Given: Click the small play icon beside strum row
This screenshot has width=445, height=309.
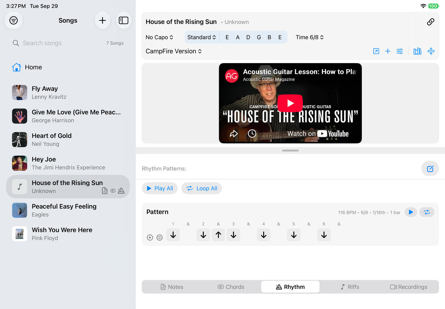Looking at the screenshot, I should point(150,237).
